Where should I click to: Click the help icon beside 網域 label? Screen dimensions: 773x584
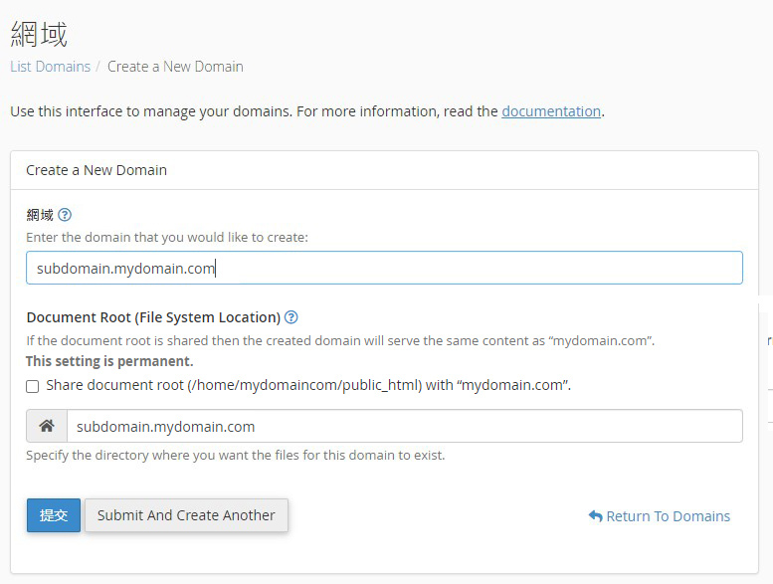(x=65, y=215)
